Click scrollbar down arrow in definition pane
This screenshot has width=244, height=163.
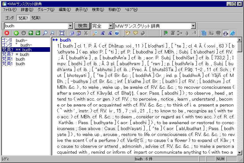[240, 152]
